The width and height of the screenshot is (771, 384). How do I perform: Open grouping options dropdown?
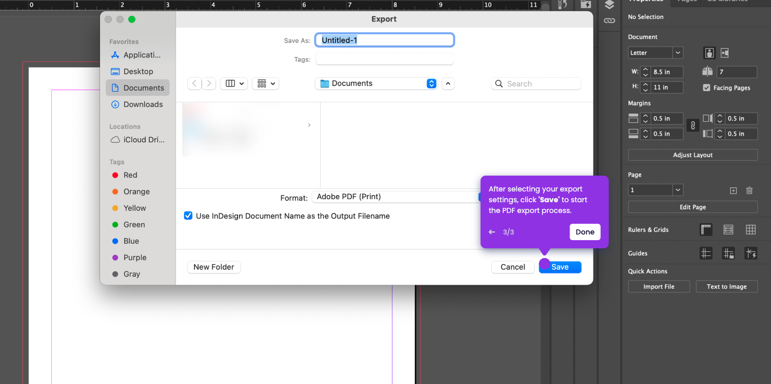point(266,83)
